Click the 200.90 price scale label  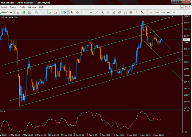[x=186, y=62]
